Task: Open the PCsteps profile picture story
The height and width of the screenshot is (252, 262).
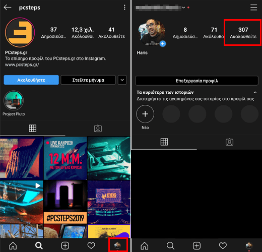Action: [20, 32]
